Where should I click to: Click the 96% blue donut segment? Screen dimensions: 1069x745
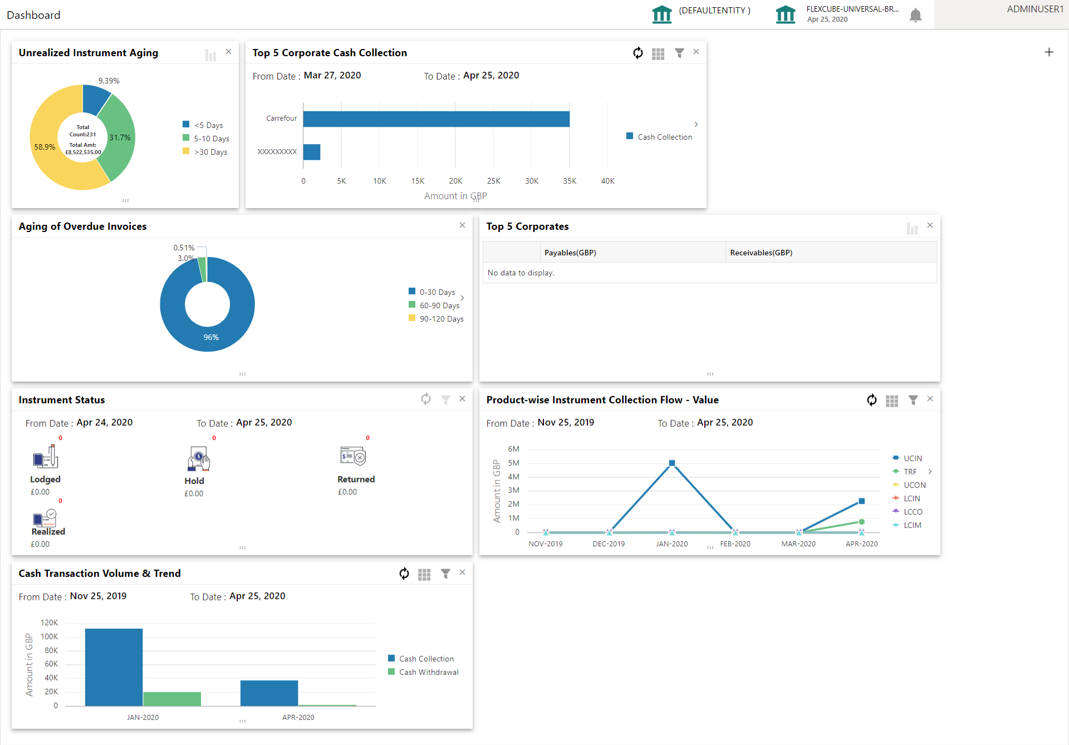coord(211,337)
